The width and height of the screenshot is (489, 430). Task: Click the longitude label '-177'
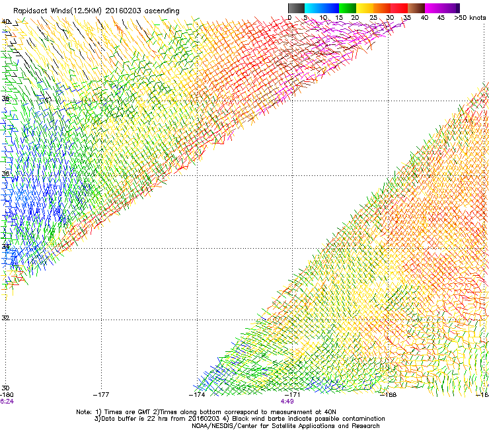click(x=101, y=395)
